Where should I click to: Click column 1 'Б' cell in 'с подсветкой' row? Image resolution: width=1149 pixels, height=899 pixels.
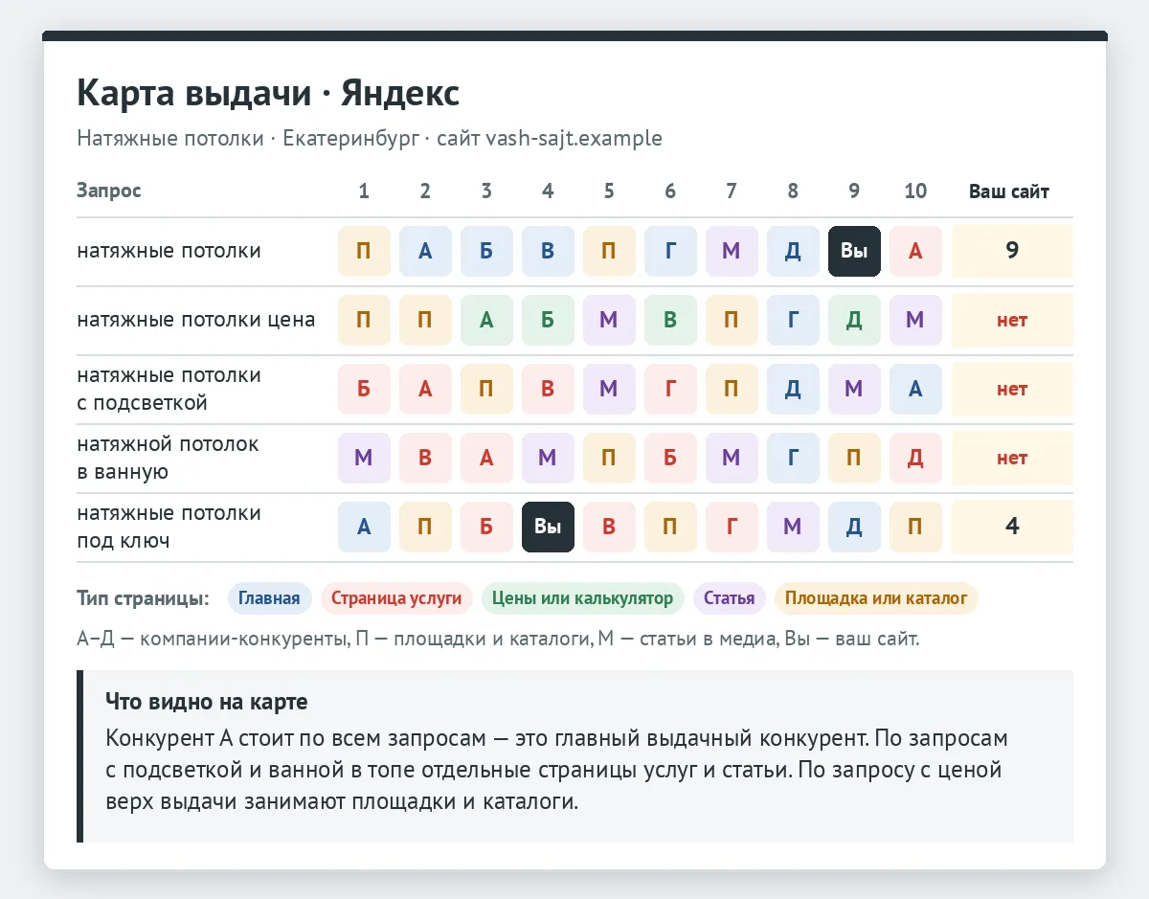click(x=364, y=390)
